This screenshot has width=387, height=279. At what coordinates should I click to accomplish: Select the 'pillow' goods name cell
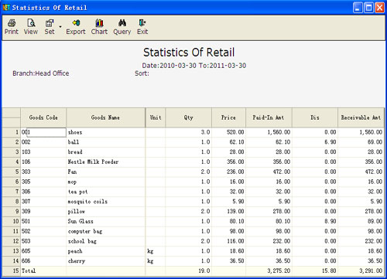pos(106,212)
